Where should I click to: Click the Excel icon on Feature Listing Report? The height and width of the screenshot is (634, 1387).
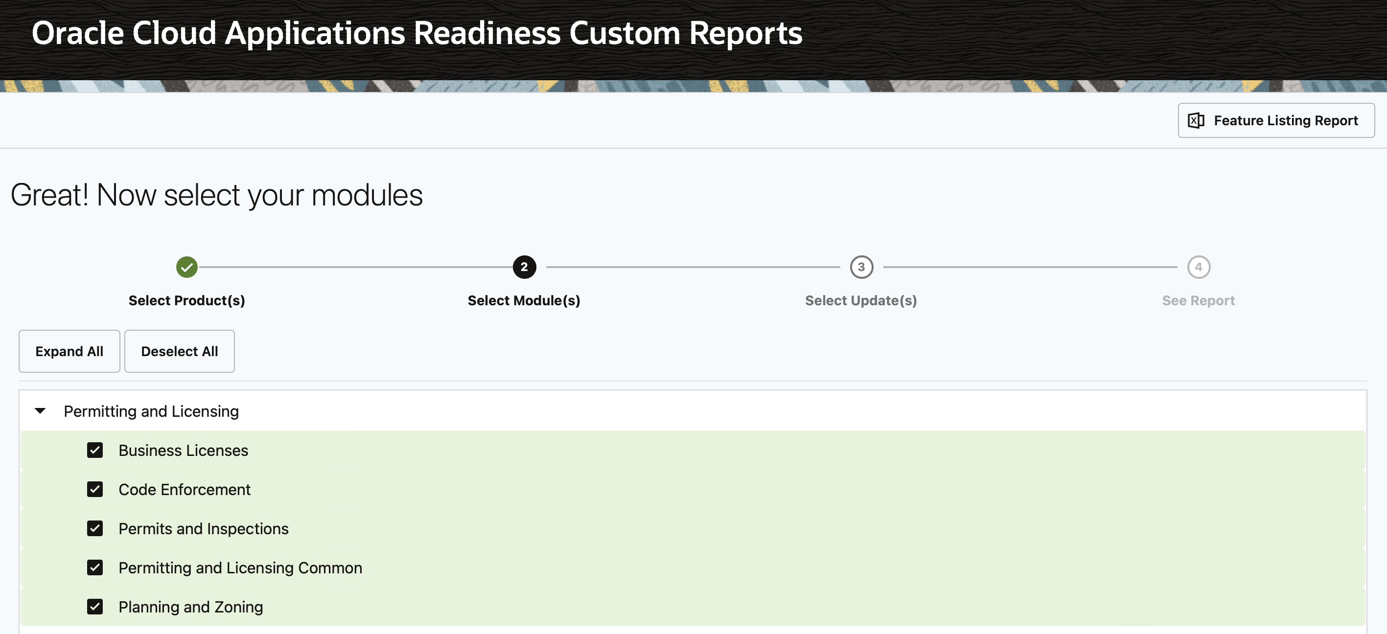(1196, 120)
